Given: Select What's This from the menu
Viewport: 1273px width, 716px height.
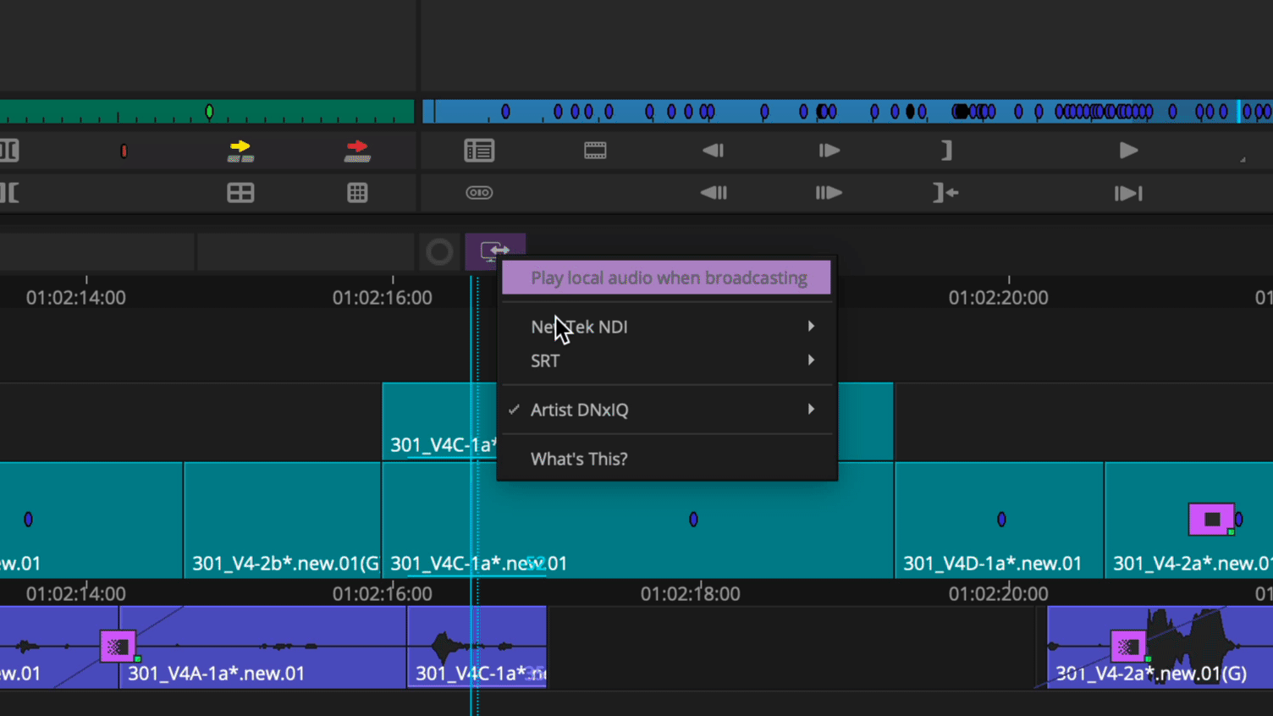Looking at the screenshot, I should click(x=578, y=459).
